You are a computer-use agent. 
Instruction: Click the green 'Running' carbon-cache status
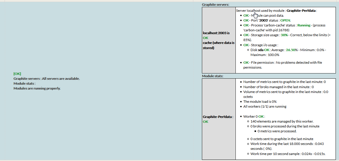[x=304, y=25]
